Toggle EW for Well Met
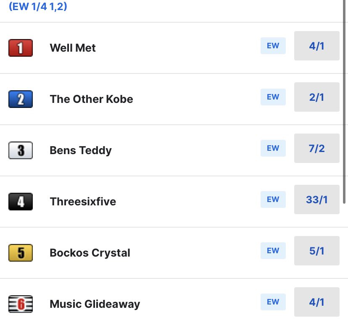This screenshot has width=348, height=320. click(x=273, y=46)
